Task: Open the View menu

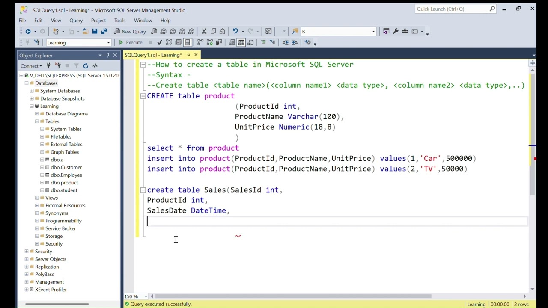Action: [x=56, y=20]
